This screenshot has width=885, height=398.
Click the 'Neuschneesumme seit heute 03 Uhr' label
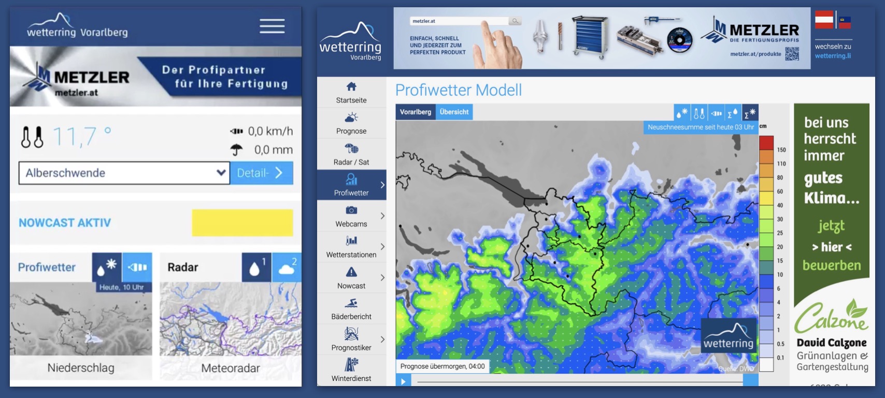coord(701,127)
